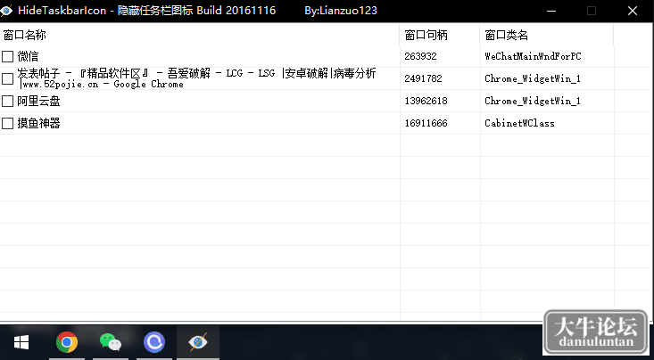
Task: Click Chrome_WidgetWin_1 in the 2491782 row
Action: (x=533, y=78)
